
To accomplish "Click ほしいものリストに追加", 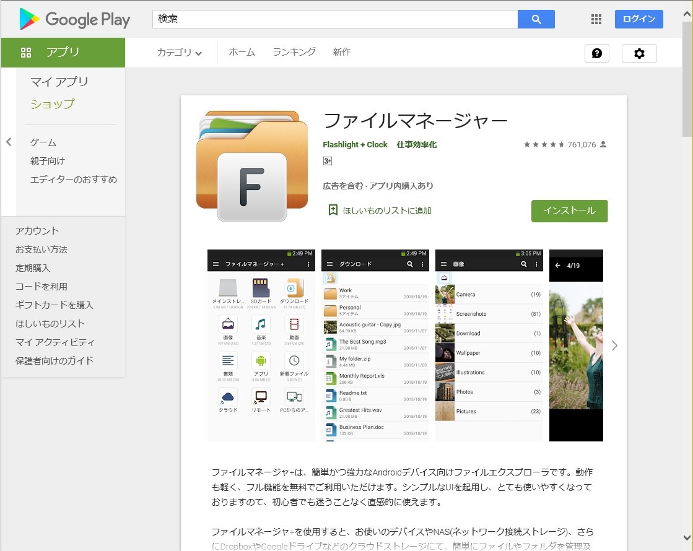I will 386,210.
